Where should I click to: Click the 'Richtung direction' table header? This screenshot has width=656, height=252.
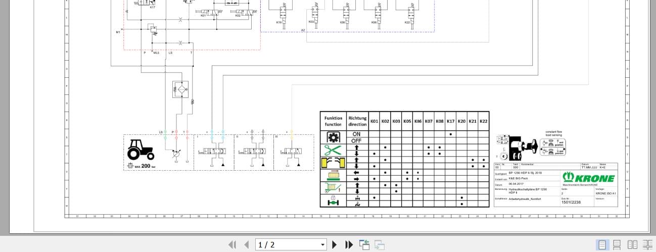(x=357, y=121)
